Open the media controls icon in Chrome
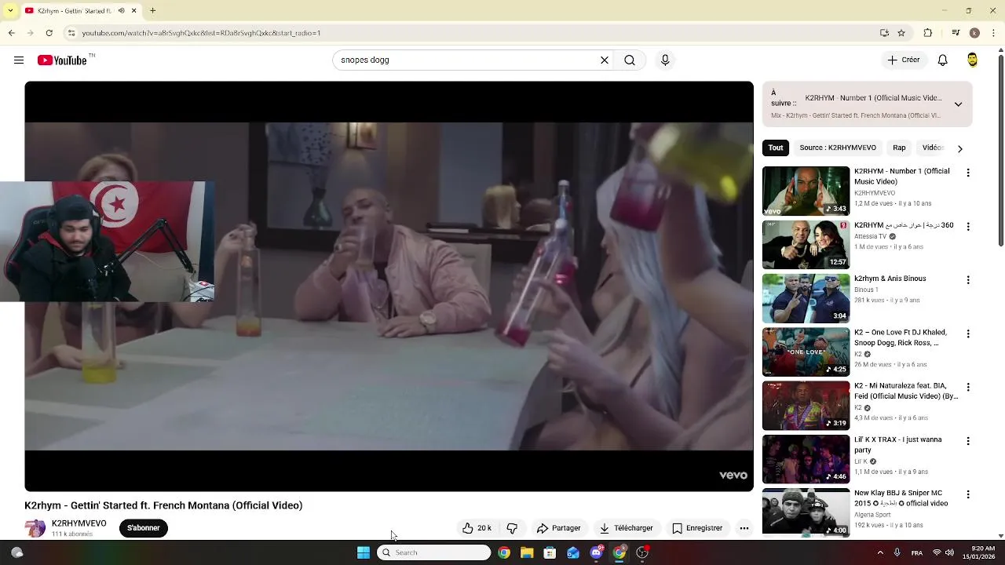This screenshot has height=565, width=1005. [956, 33]
